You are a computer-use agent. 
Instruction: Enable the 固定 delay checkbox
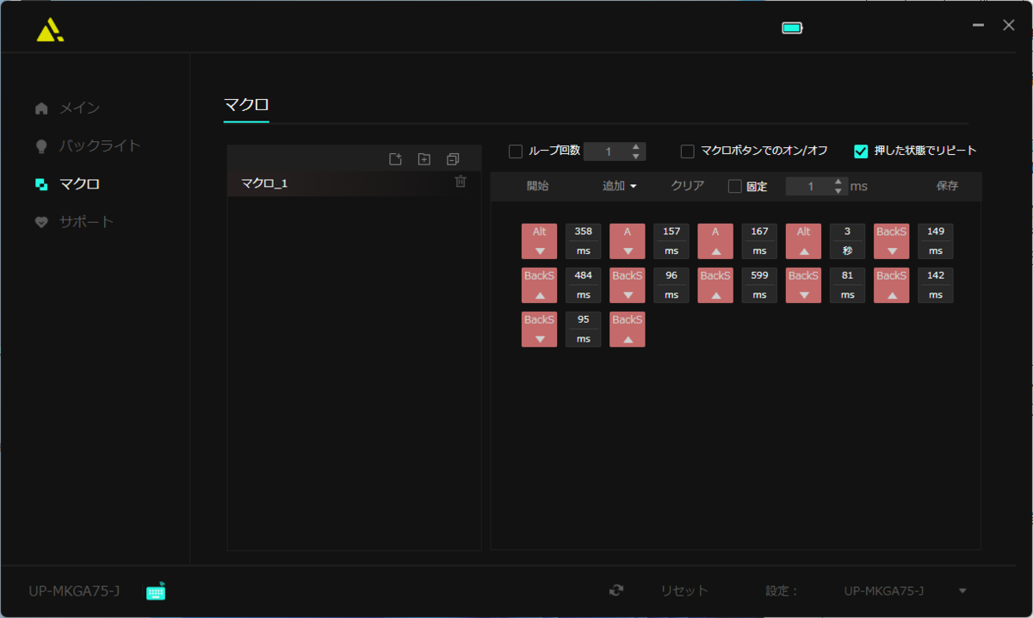tap(734, 186)
